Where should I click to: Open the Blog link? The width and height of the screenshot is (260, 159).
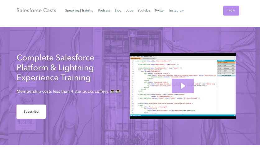pos(118,11)
